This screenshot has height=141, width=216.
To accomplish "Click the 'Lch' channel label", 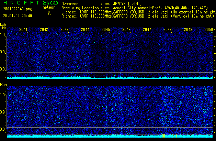I will point(3,24).
